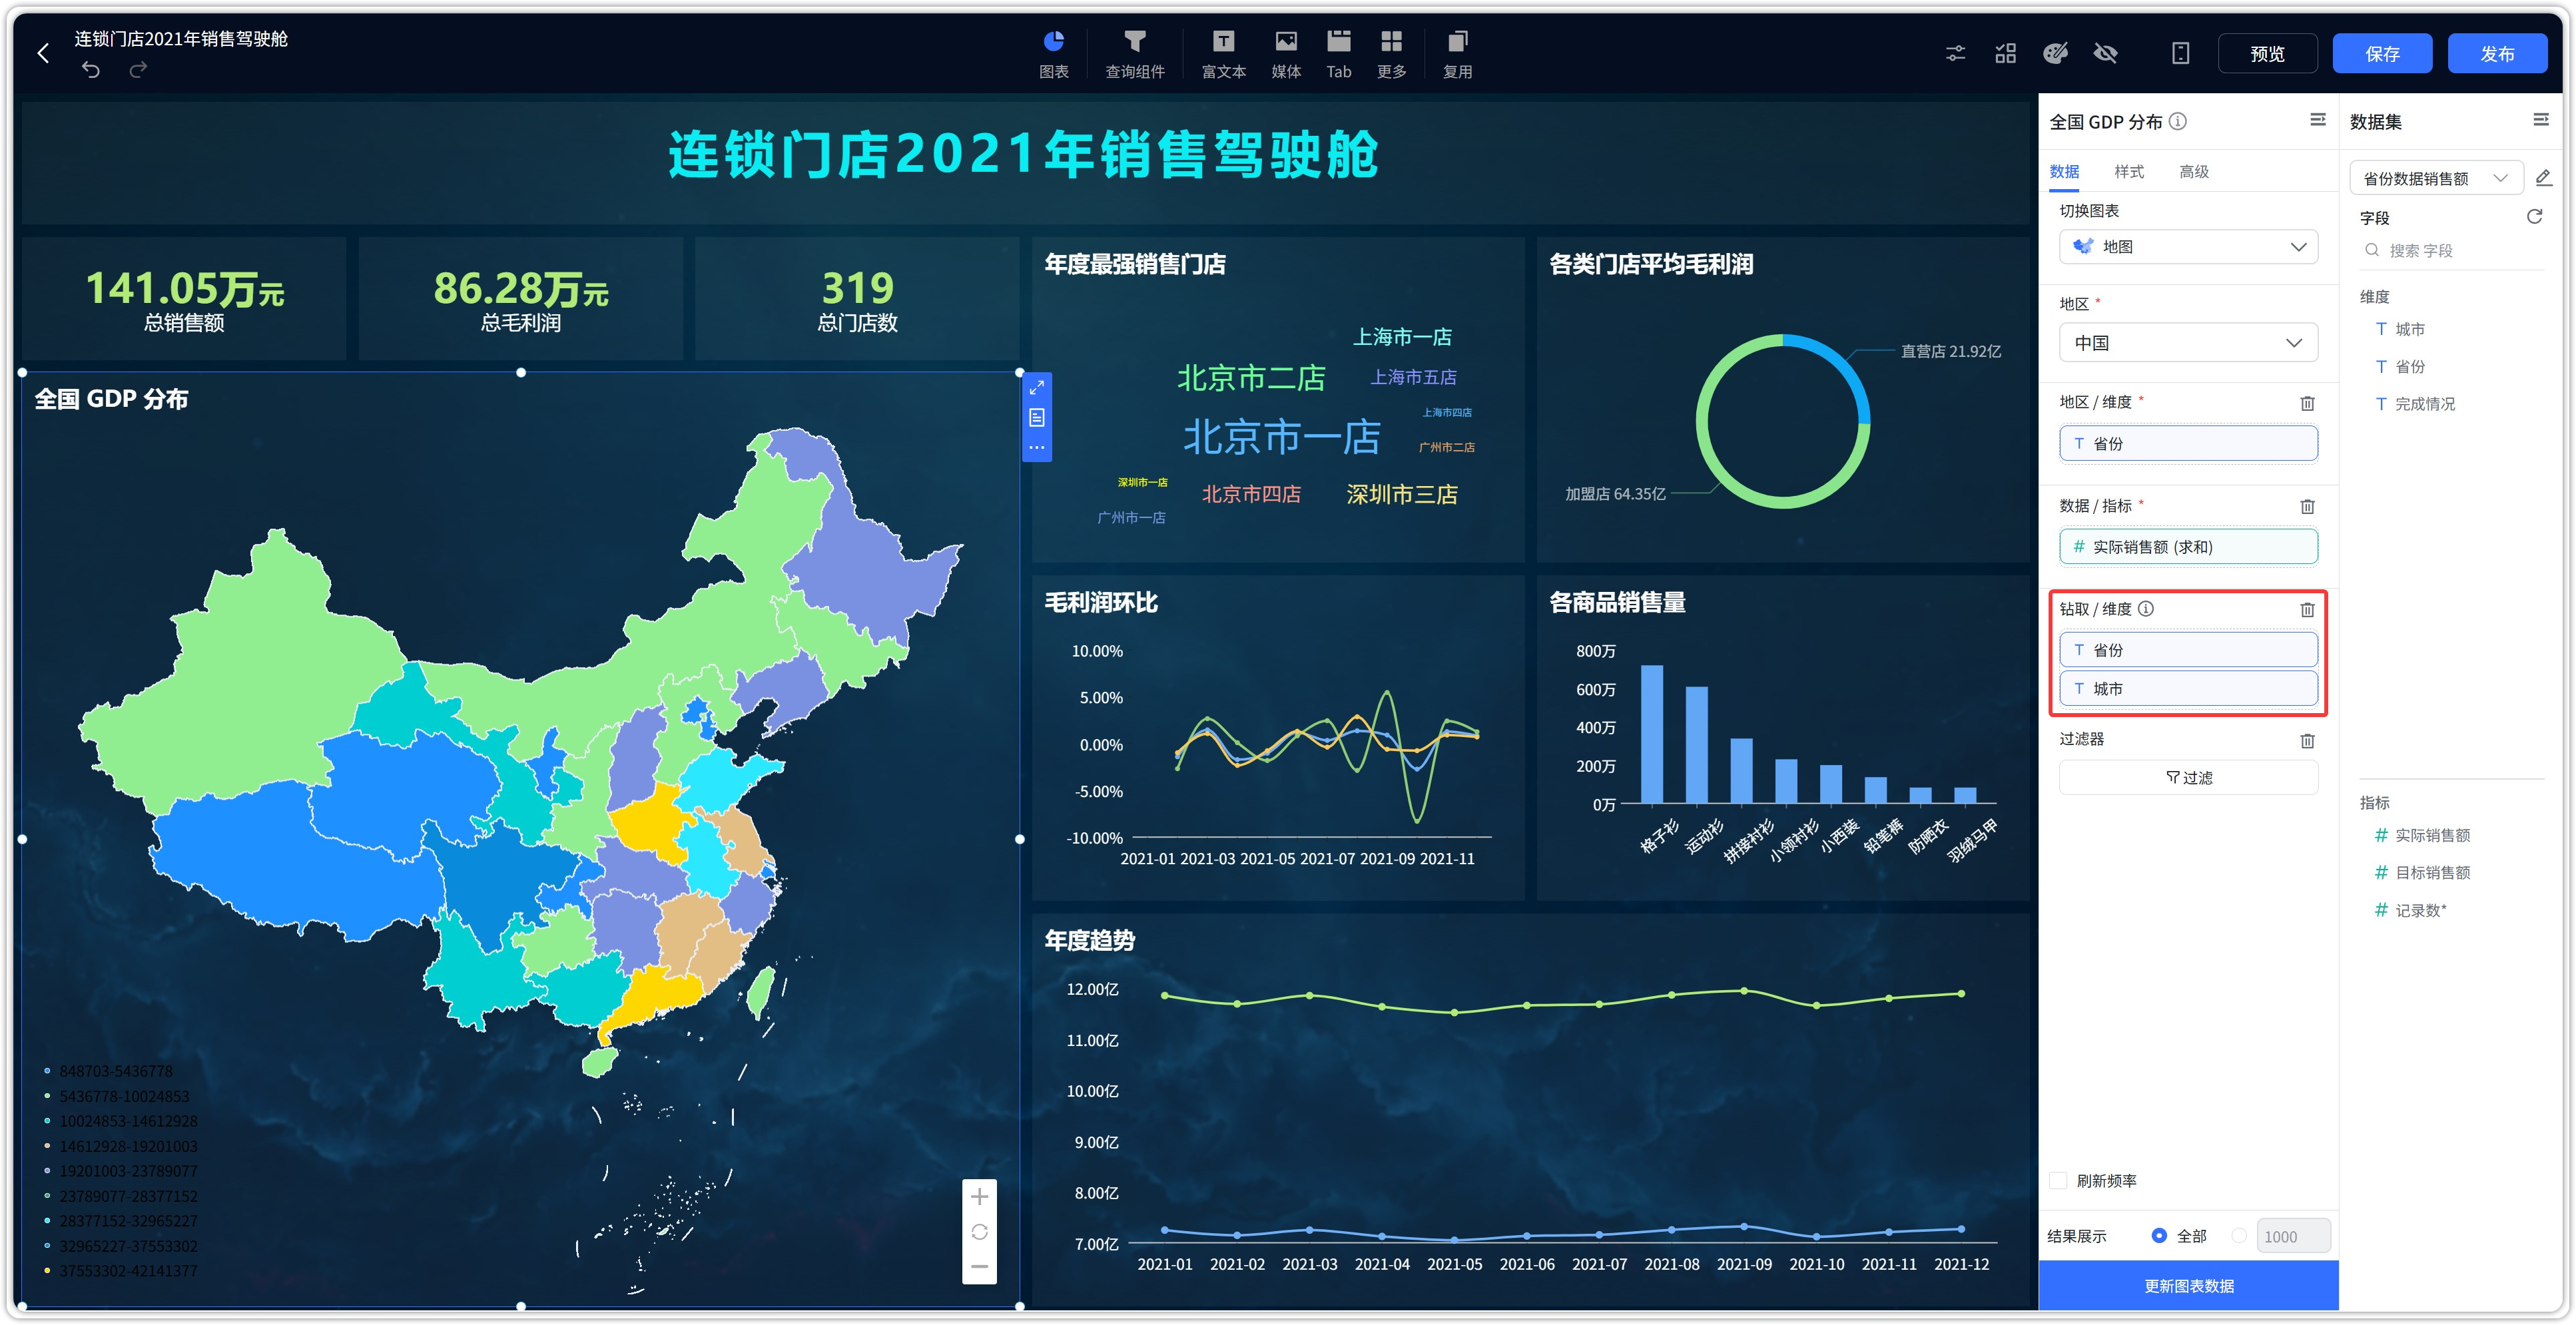Select 城市 drill dimension field
2576x1325 pixels.
pyautogui.click(x=2188, y=689)
